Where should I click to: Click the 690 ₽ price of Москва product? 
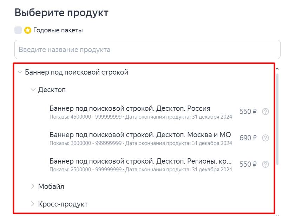[248, 138]
